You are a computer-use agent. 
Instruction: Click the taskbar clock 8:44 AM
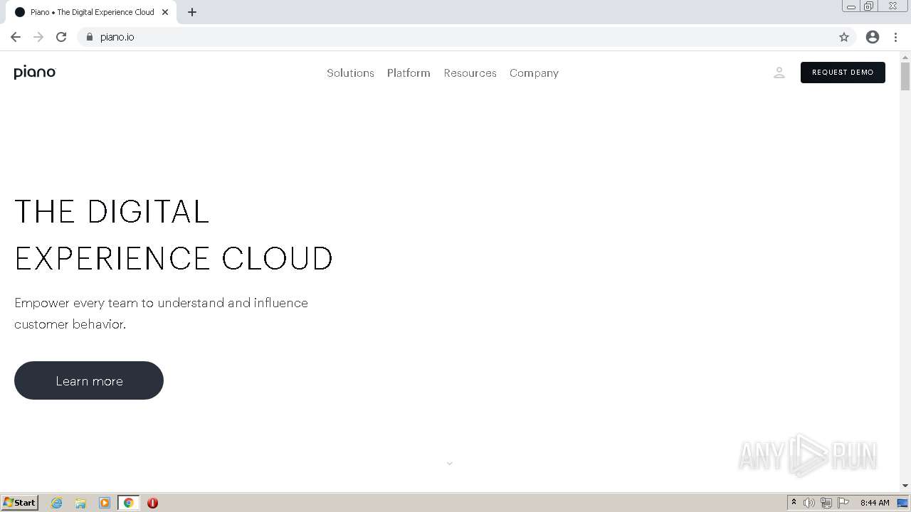(x=875, y=503)
